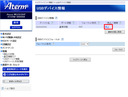
Task: Collapse the 情報 menu
Action: point(4,51)
